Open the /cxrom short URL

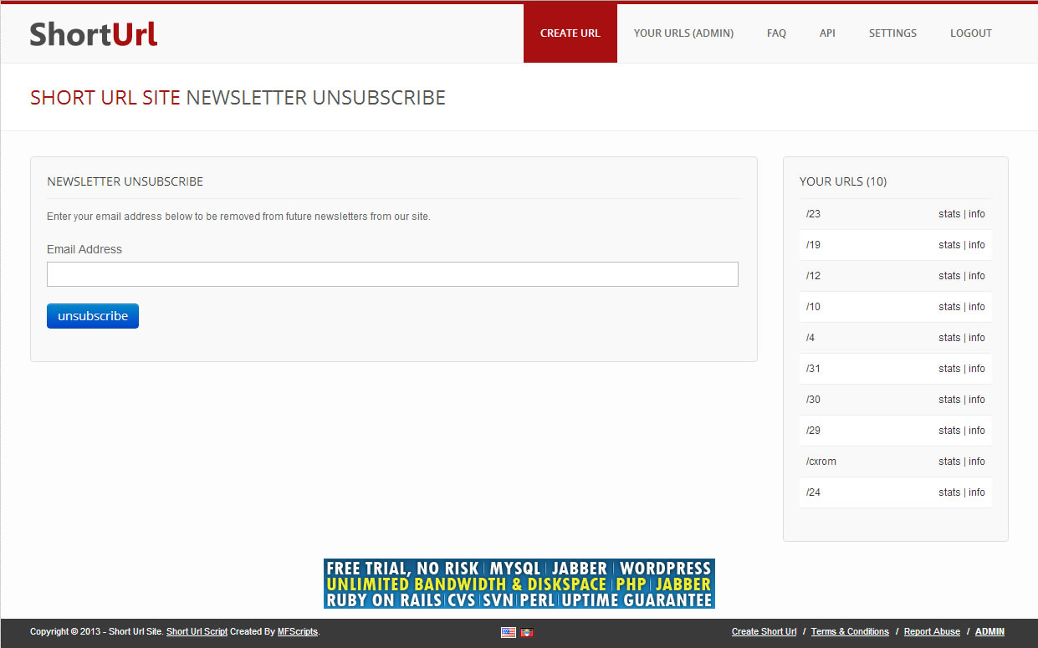click(x=821, y=462)
